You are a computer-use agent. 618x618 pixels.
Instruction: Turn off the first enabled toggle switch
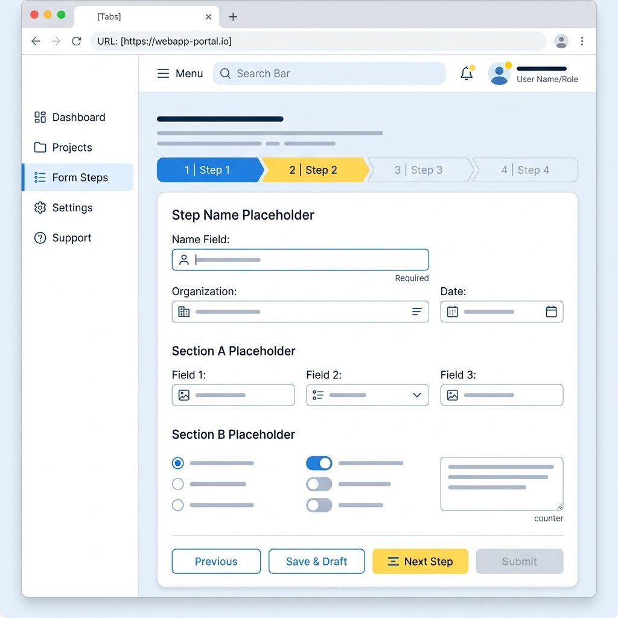click(319, 463)
